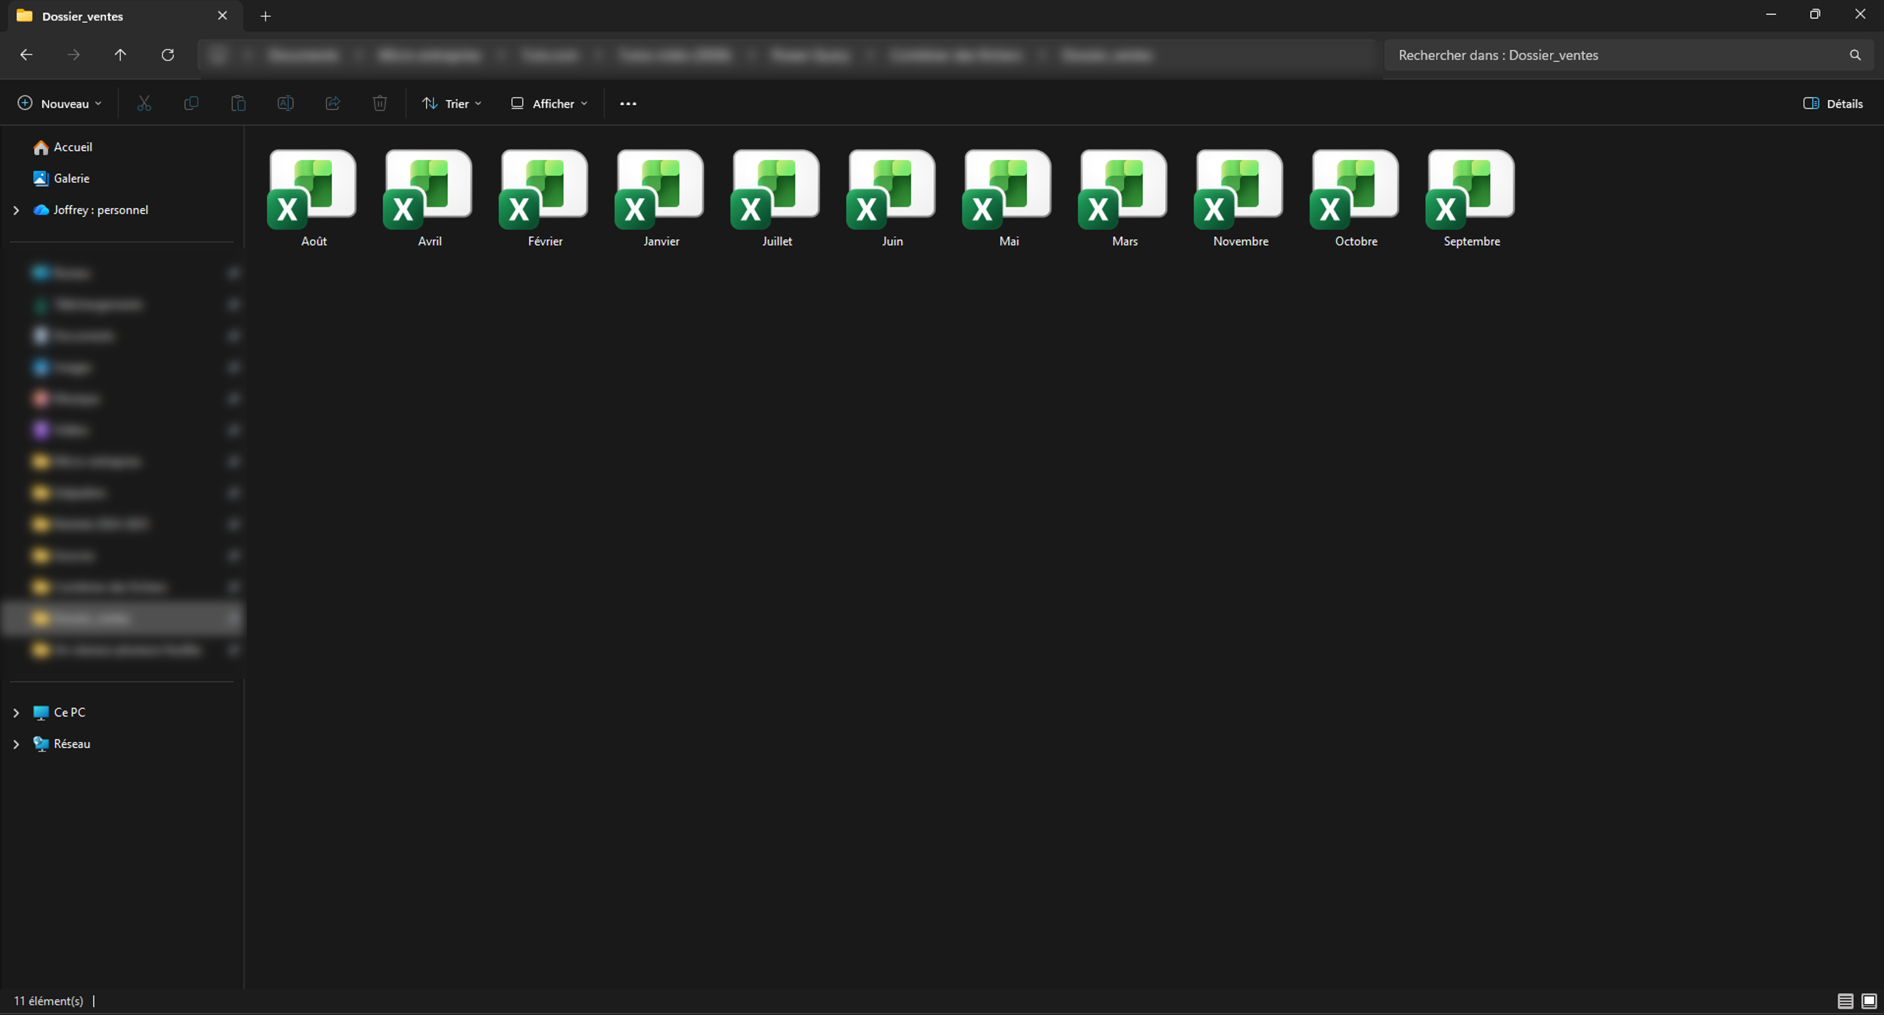Switch to details list view in status bar
The width and height of the screenshot is (1884, 1015).
click(1845, 1000)
